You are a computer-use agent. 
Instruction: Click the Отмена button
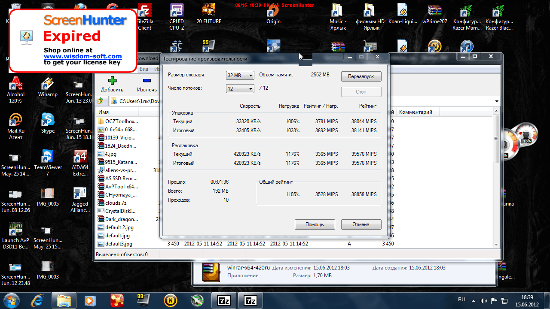(361, 224)
